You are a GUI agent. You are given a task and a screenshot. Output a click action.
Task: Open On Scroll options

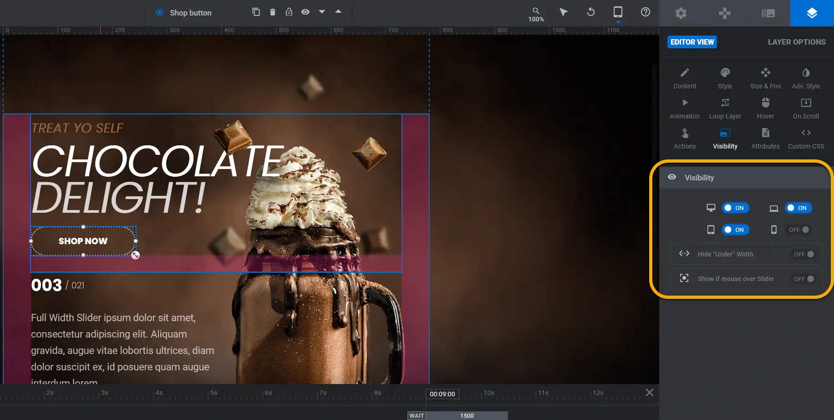(806, 109)
